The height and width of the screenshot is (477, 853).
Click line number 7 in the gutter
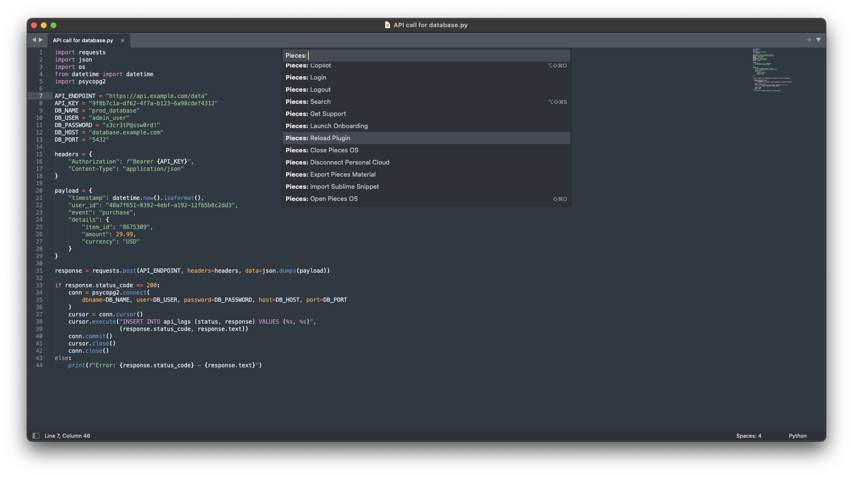(41, 96)
